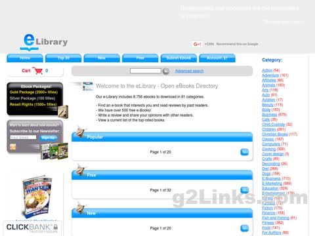Image resolution: width=315 pixels, height=236 pixels.
Task: Open the shopping cart icon
Action: [x=37, y=71]
